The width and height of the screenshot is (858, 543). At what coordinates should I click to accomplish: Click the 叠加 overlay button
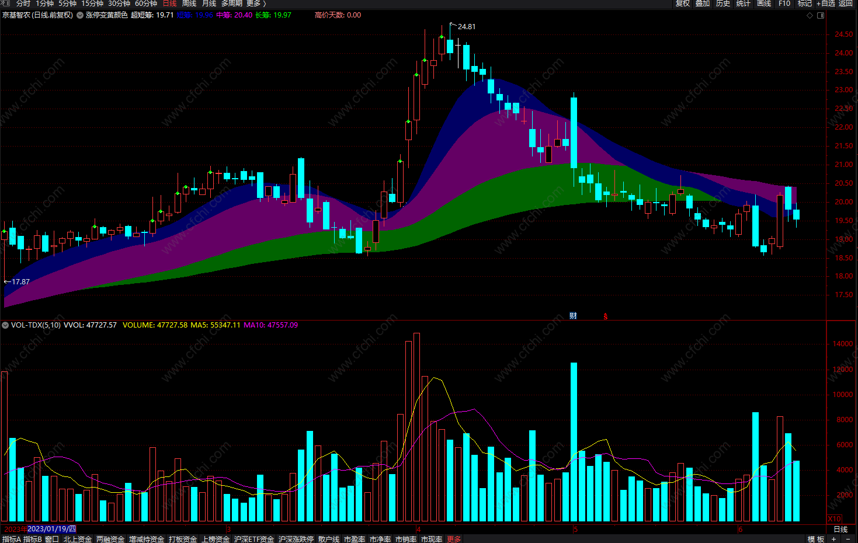tap(703, 4)
